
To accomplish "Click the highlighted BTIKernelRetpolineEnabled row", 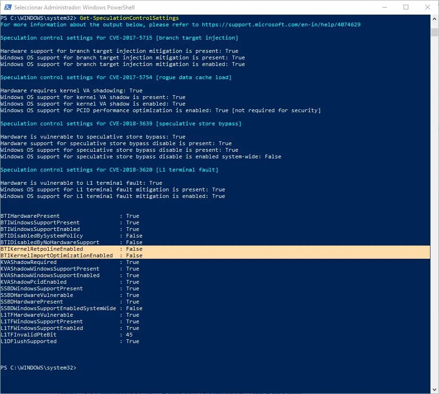I will [215, 249].
